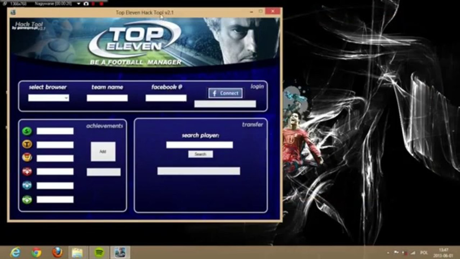
Task: Open the select browser dropdown
Action: point(49,98)
